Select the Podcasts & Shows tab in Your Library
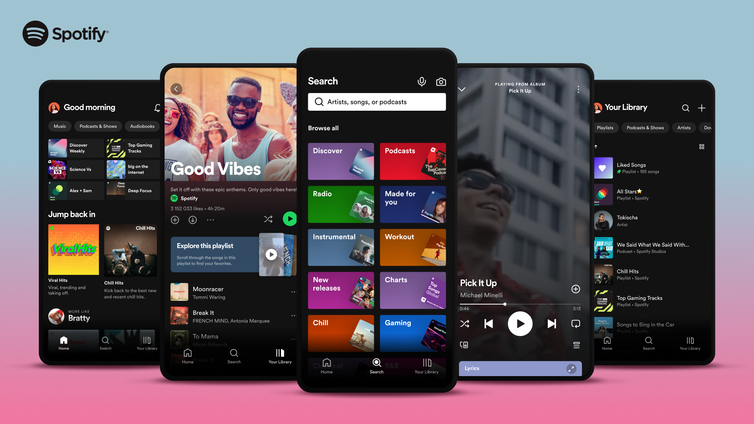This screenshot has width=754, height=424. pos(645,127)
